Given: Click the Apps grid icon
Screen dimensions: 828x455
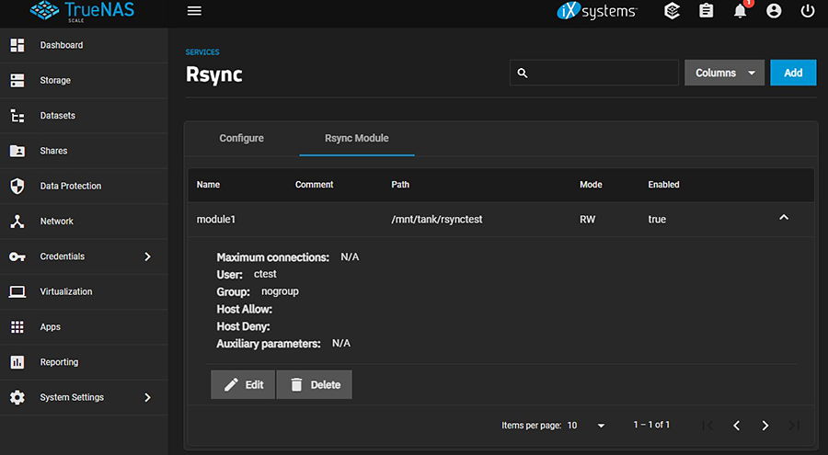Looking at the screenshot, I should [x=17, y=326].
